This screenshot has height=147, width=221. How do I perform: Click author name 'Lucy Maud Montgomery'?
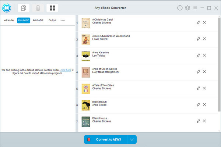tap(106, 72)
